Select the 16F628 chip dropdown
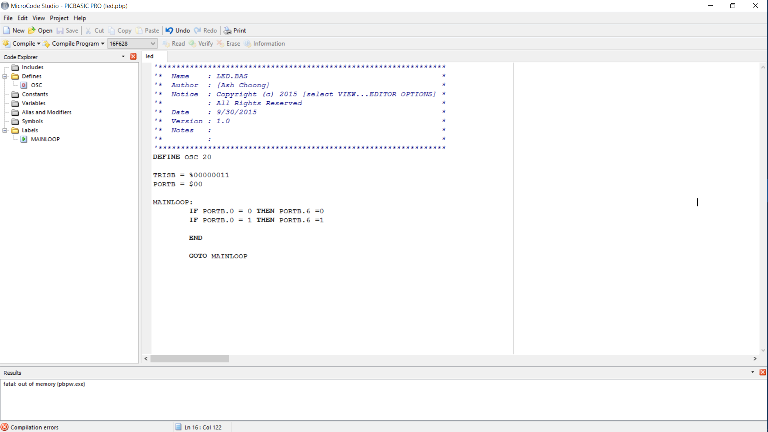This screenshot has height=432, width=768. (x=132, y=43)
